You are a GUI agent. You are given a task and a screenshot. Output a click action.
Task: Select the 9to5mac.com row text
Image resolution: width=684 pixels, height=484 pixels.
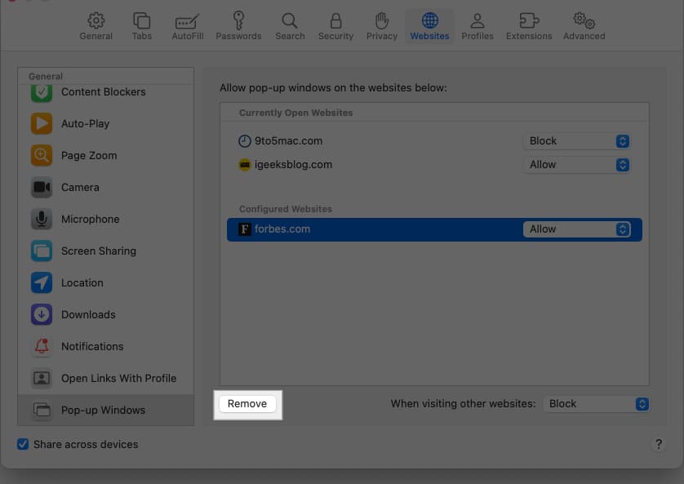coord(288,141)
